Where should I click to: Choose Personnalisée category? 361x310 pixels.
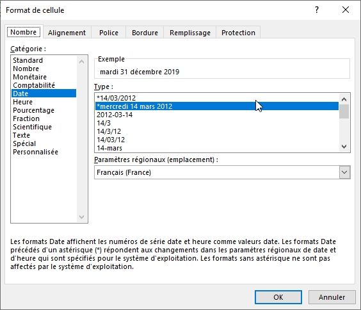44,152
